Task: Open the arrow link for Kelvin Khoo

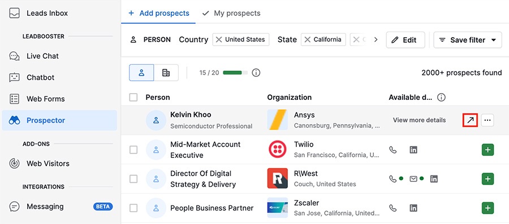Action: tap(470, 120)
